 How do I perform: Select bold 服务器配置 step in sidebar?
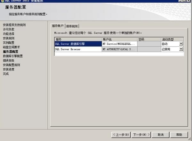11,51
